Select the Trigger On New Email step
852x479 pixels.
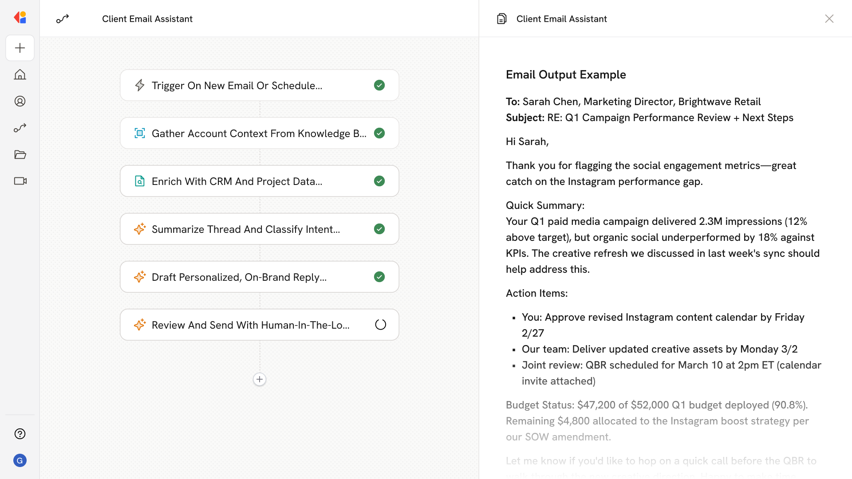pyautogui.click(x=237, y=85)
